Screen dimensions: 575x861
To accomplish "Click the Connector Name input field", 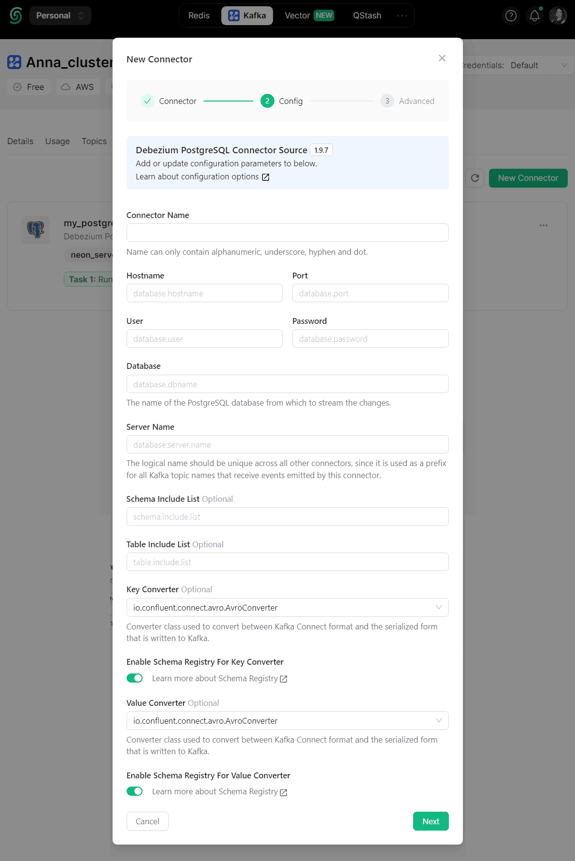I will coord(287,233).
